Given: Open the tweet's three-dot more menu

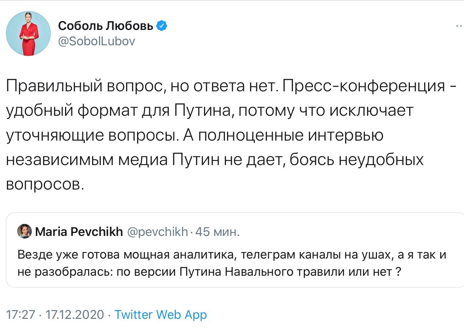Looking at the screenshot, I should pyautogui.click(x=459, y=26).
